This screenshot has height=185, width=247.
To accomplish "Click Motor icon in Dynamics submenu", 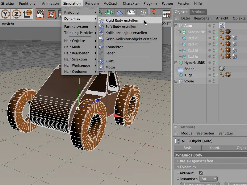I will point(101,67).
